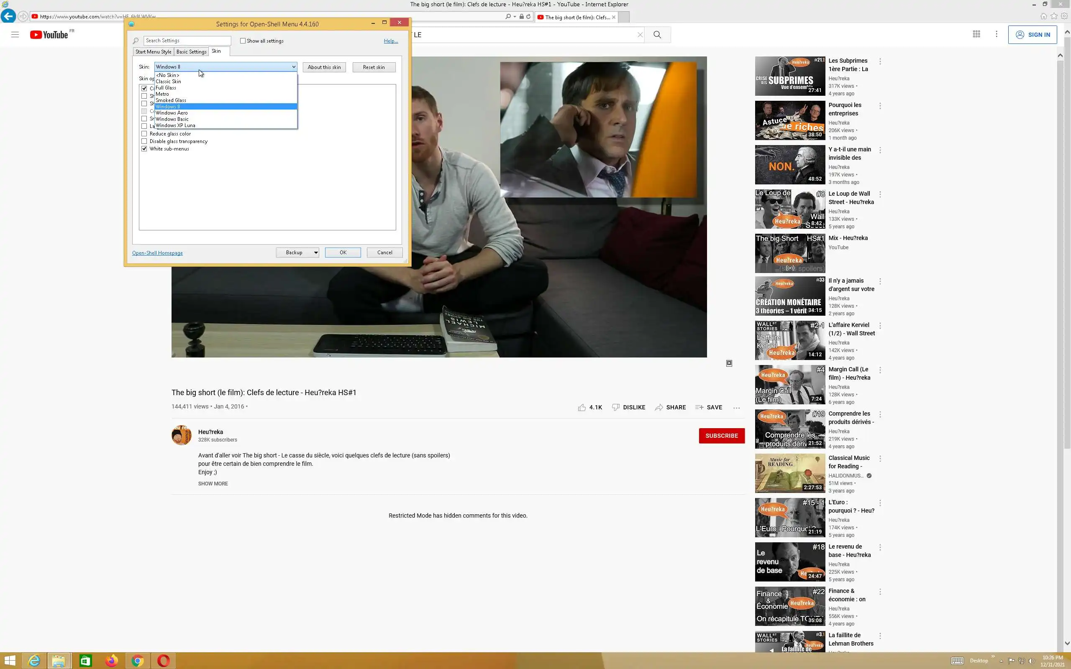Switch to the Start Menu Style tab
The height and width of the screenshot is (669, 1071).
pyautogui.click(x=153, y=52)
